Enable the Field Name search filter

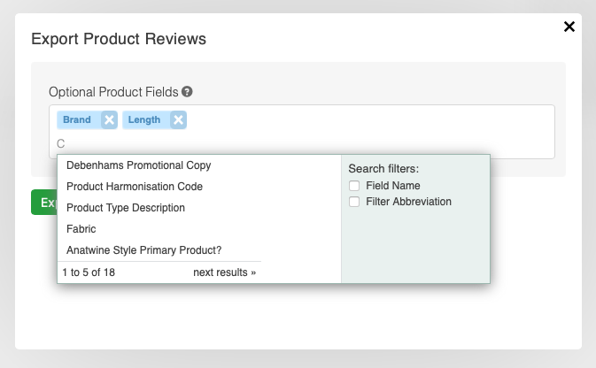coord(354,186)
